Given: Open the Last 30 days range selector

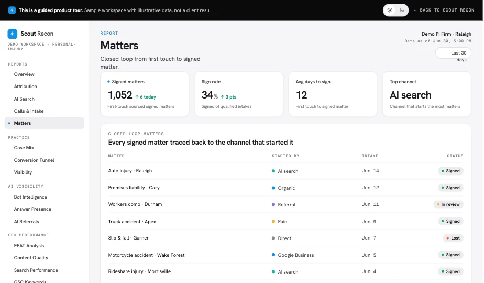Looking at the screenshot, I should (453, 53).
